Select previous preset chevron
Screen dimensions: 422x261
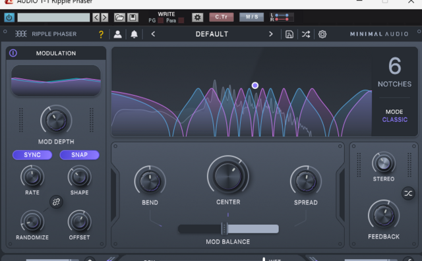pos(153,34)
